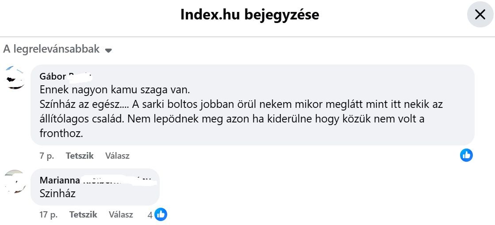Click the Index.hu bejegyzése dialog title
This screenshot has width=495, height=225.
(x=249, y=15)
